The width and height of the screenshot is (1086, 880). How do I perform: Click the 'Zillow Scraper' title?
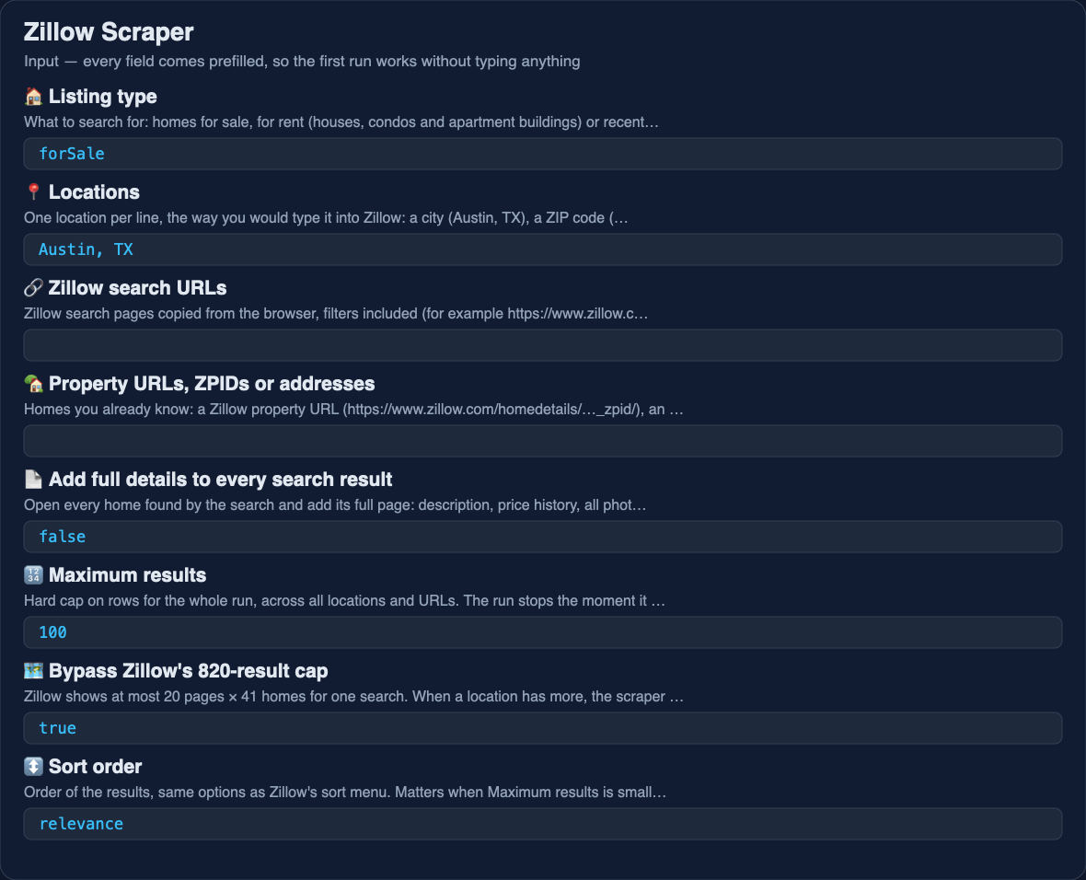[x=109, y=32]
